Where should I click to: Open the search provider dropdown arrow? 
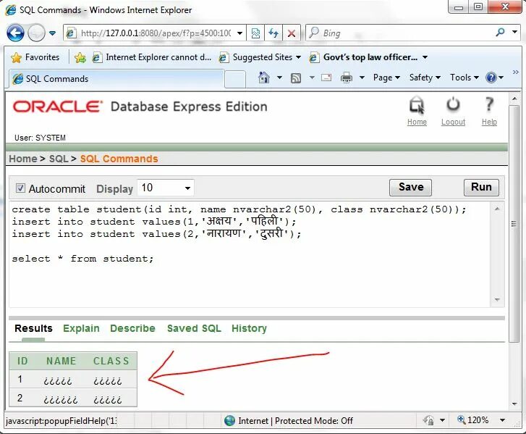point(515,33)
